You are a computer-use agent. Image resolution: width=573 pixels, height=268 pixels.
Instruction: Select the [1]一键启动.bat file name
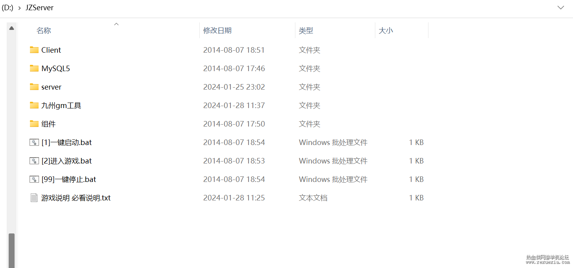tap(67, 142)
